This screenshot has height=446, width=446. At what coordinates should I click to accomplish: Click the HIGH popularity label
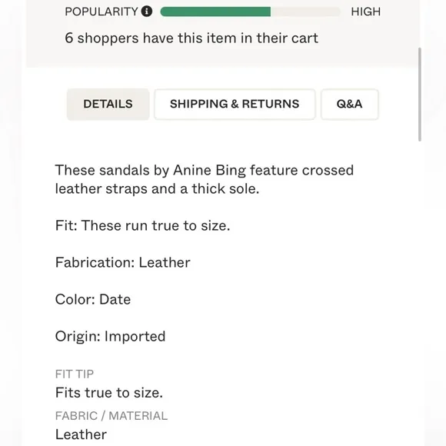pos(365,12)
